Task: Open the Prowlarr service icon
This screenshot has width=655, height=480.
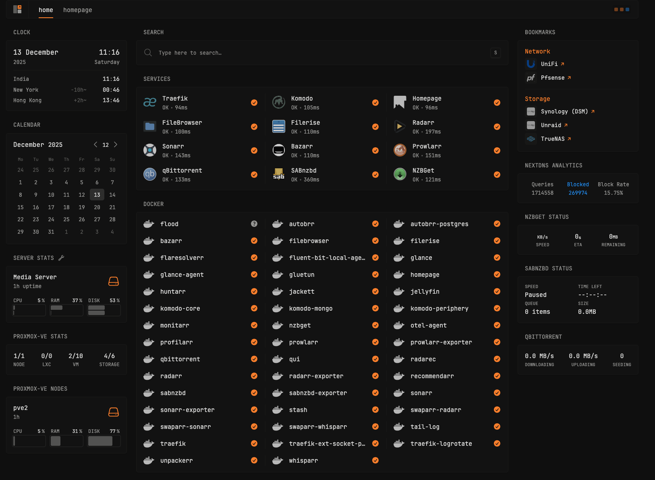Action: [x=400, y=150]
